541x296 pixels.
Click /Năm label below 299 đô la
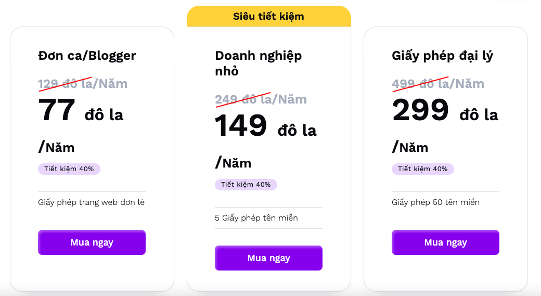410,147
